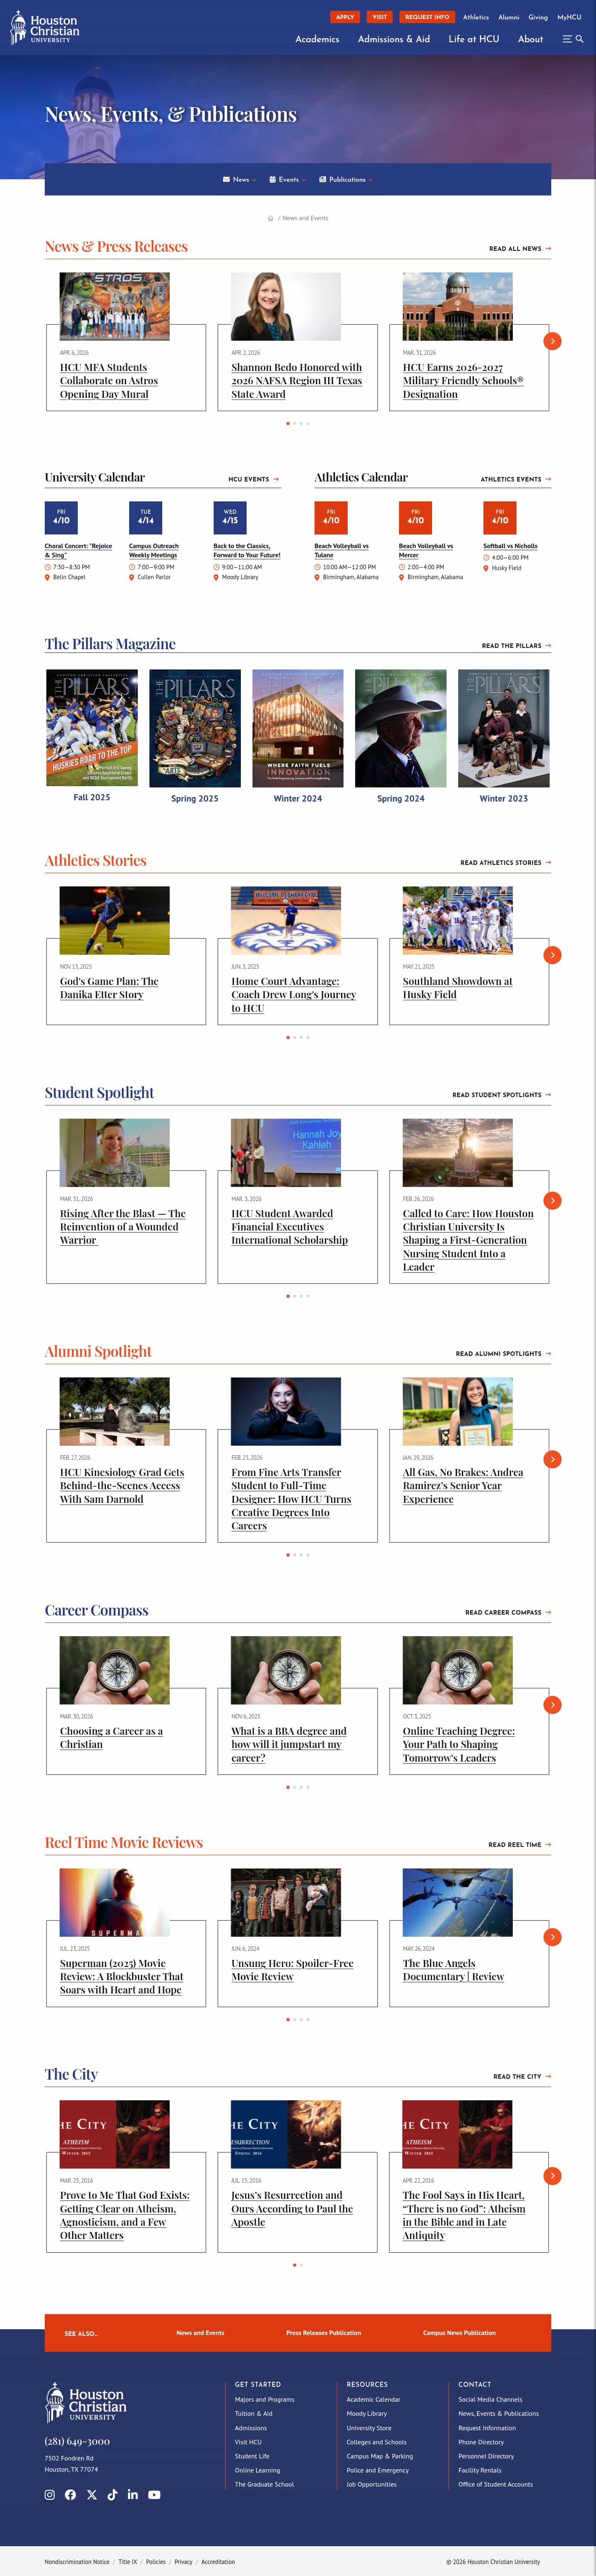Advance Reel Time Movie Reviews carousel arrow

coord(552,1937)
